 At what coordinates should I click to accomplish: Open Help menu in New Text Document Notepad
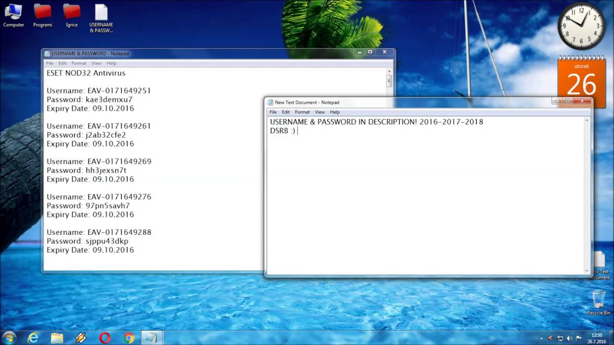click(x=335, y=112)
